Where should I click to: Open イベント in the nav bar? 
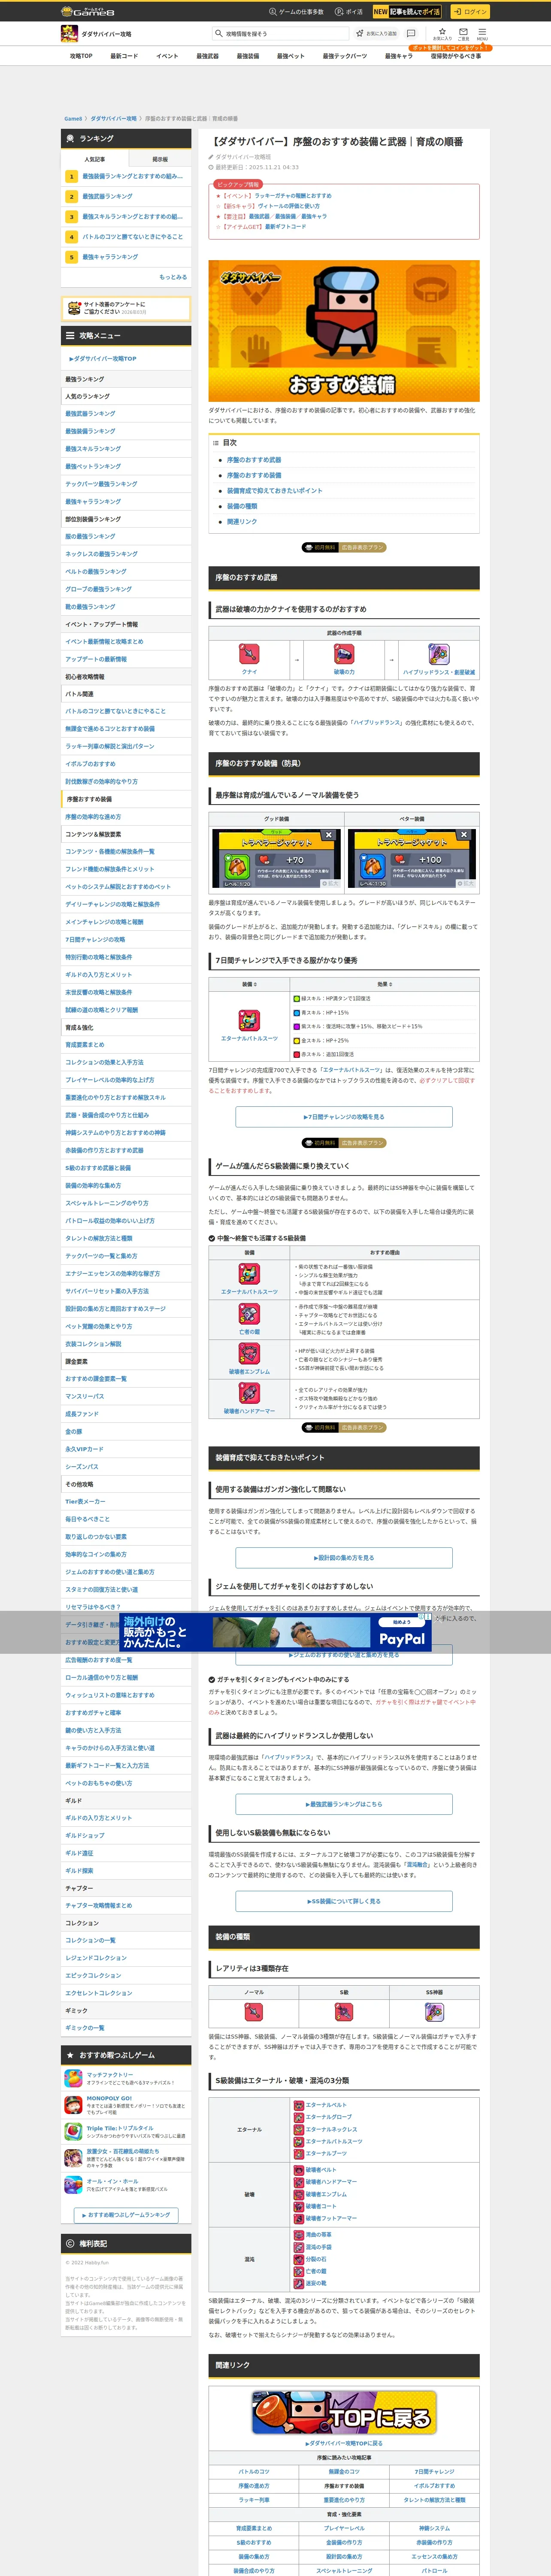click(x=167, y=56)
